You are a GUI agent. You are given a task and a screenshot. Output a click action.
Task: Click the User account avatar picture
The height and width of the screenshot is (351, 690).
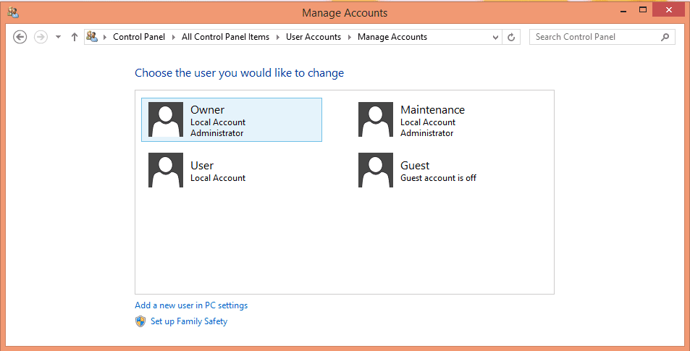click(x=166, y=170)
